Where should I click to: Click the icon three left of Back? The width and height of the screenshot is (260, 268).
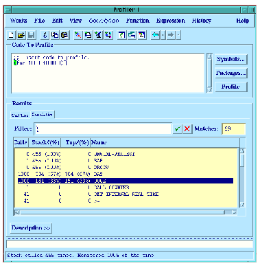pos(122,35)
